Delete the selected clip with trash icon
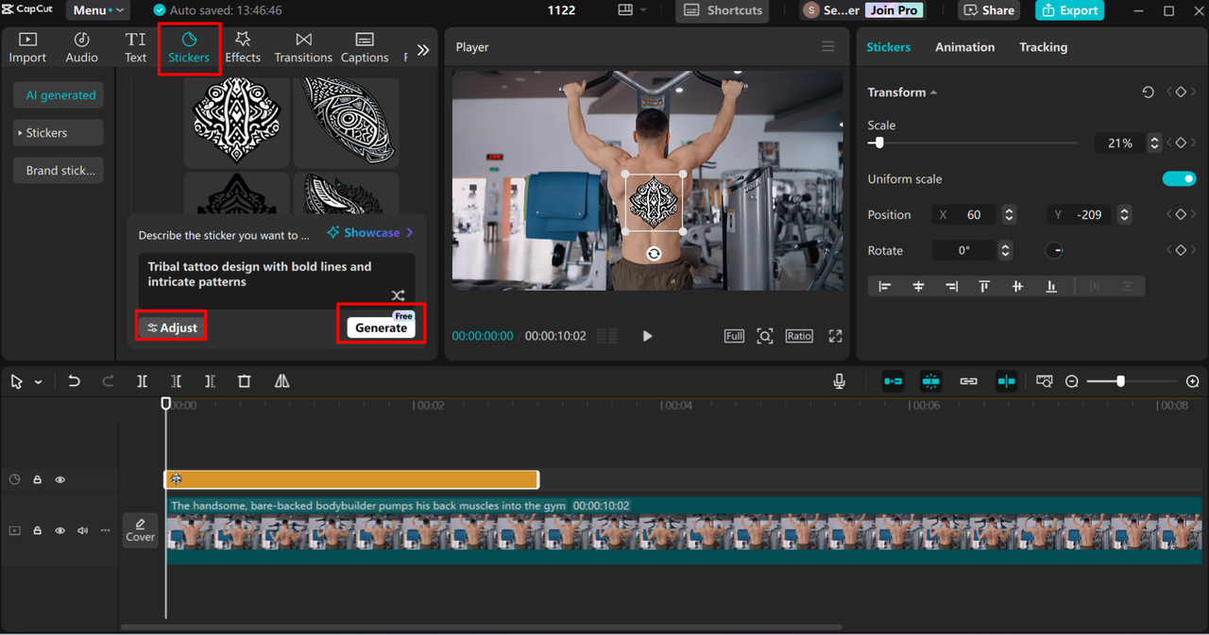The image size is (1209, 635). click(245, 381)
